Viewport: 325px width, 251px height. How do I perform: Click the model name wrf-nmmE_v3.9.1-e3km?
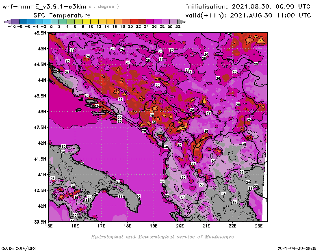click(x=44, y=6)
